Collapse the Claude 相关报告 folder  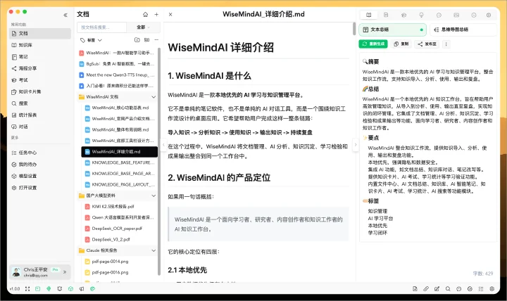click(154, 250)
